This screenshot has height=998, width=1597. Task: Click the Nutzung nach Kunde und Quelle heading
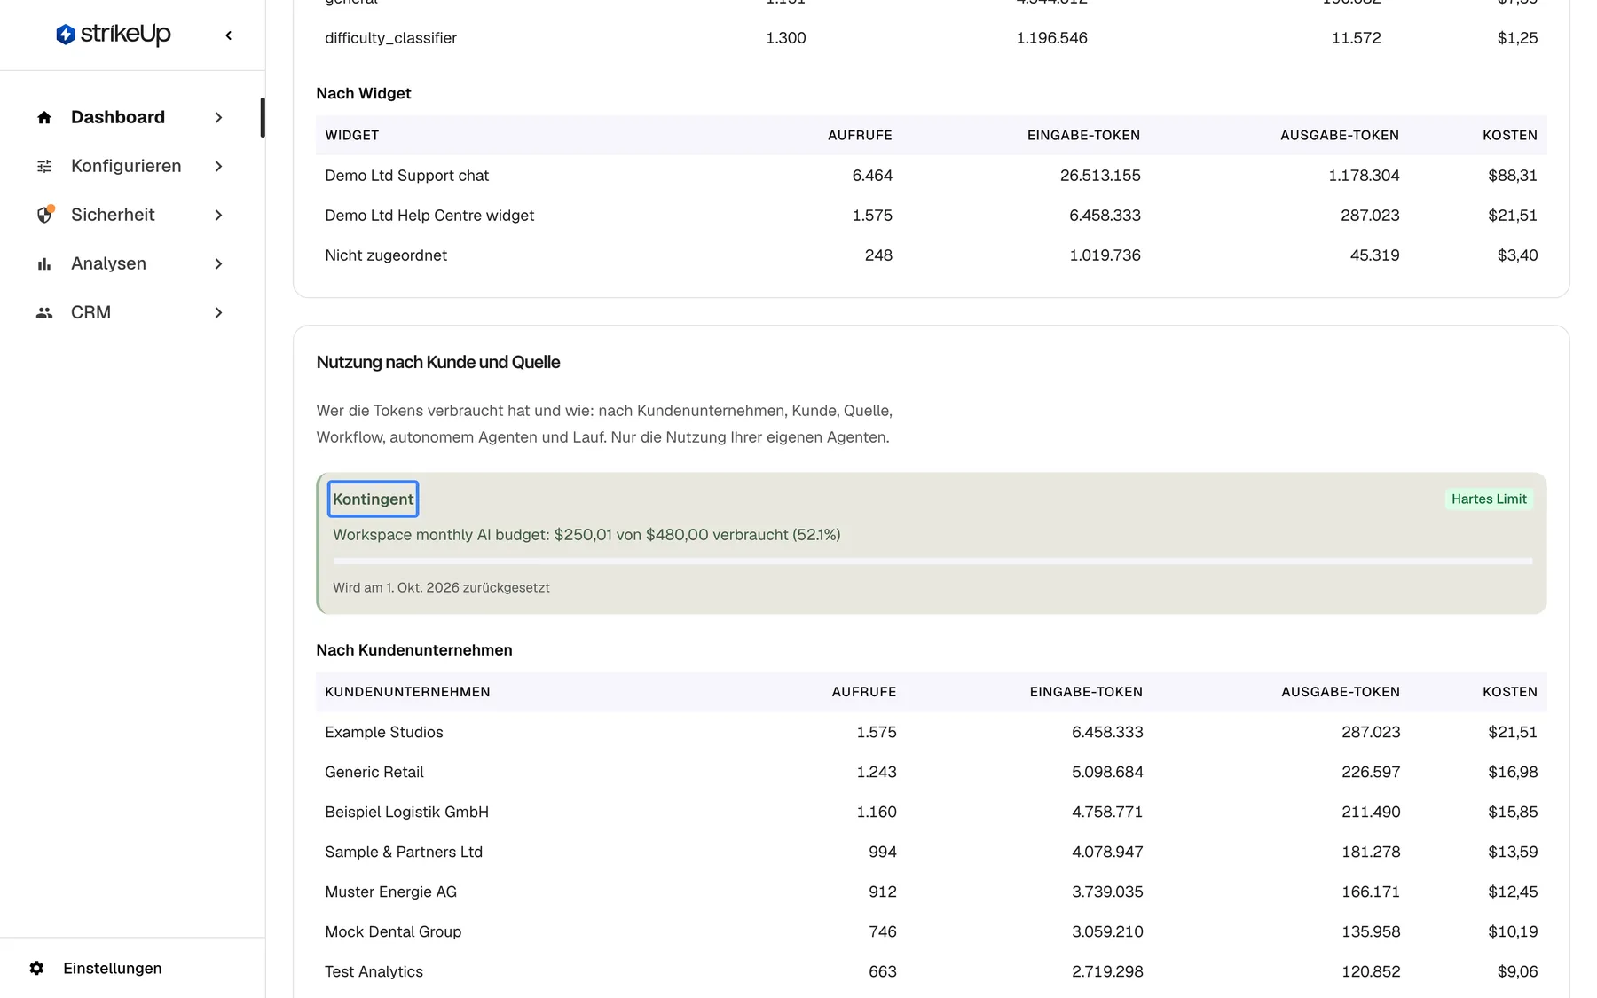coord(438,362)
